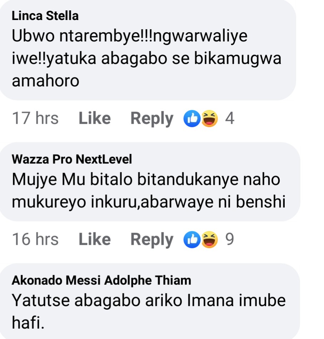This screenshot has width=324, height=339.
Task: Click the blue thumbs-up reaction on Wazza Pro NextLevel's comment
Action: point(191,240)
